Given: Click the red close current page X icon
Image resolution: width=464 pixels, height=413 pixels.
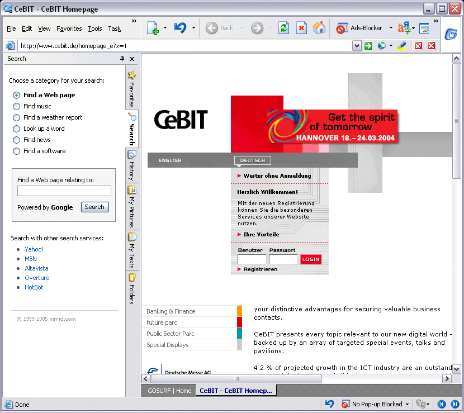Looking at the screenshot, I should coord(431,46).
